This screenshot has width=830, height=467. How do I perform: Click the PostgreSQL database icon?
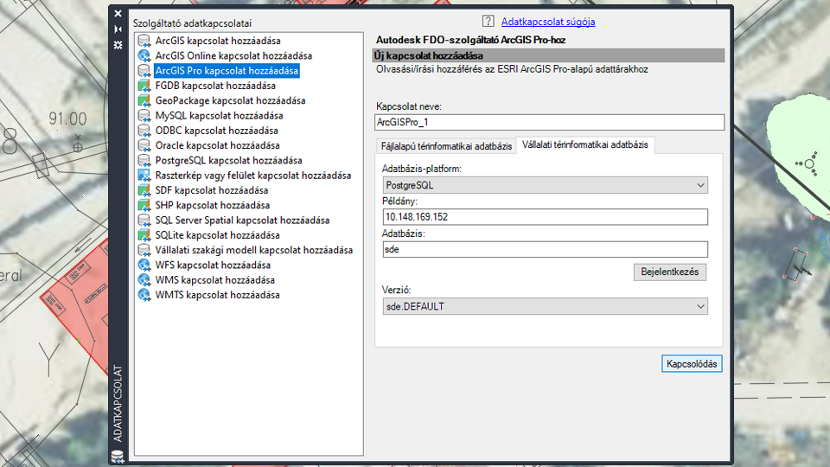tap(144, 161)
